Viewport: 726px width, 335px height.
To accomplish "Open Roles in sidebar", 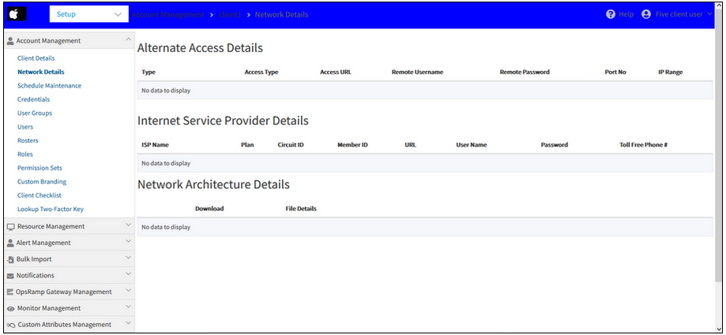I will click(x=25, y=154).
